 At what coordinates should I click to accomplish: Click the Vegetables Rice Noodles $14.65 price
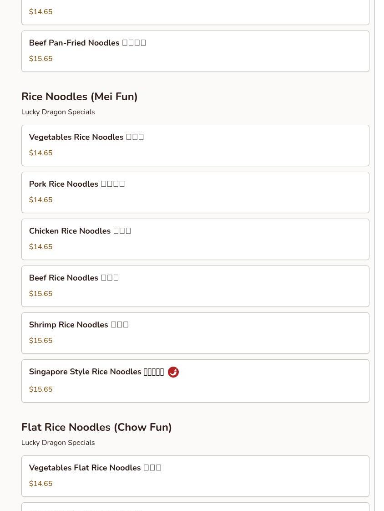[40, 153]
